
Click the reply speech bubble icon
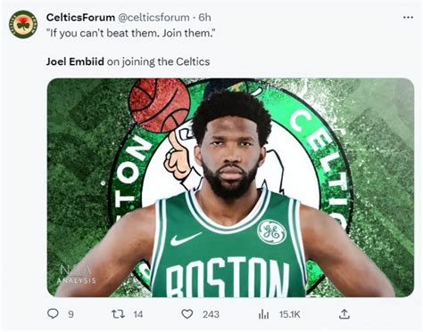coord(53,313)
